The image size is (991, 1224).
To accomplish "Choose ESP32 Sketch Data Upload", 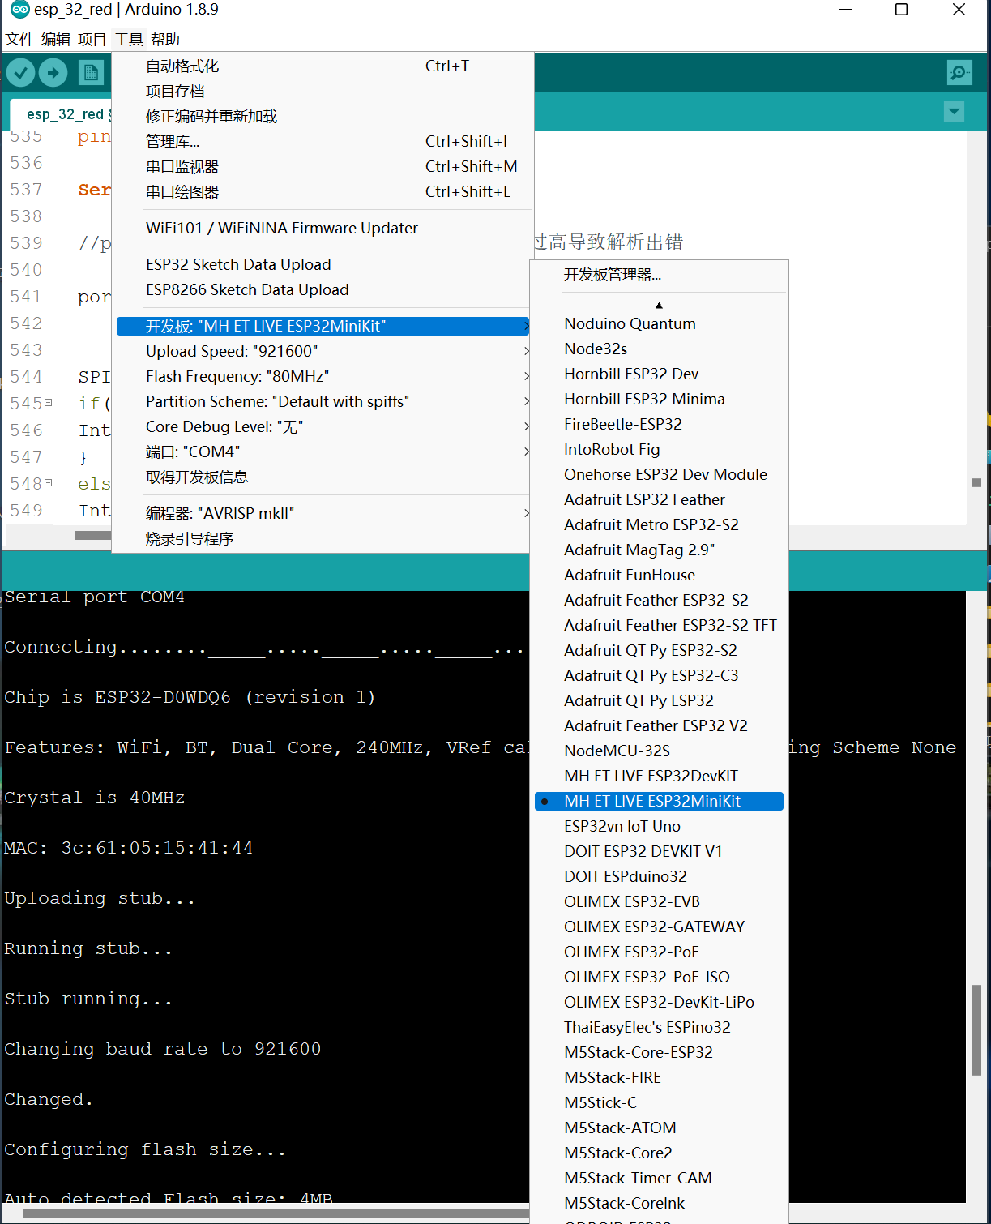I will (323, 265).
